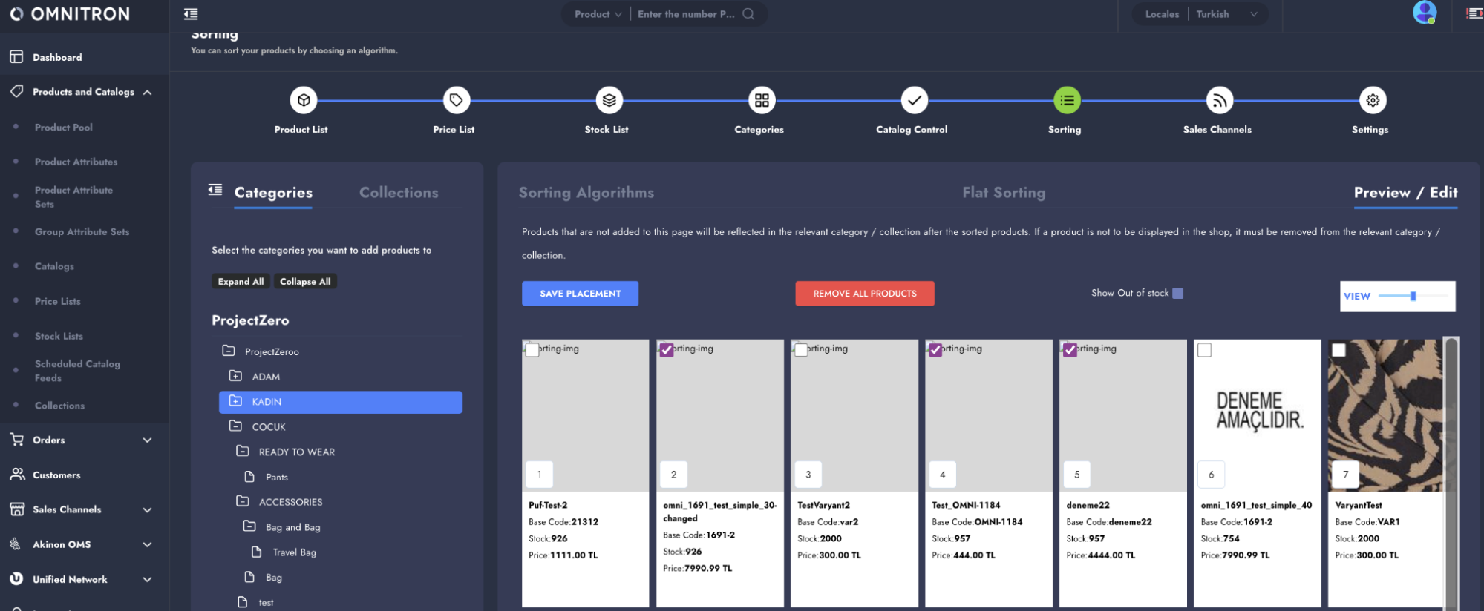The image size is (1484, 611).
Task: Collapse the Products and Catalogs section
Action: coord(147,92)
